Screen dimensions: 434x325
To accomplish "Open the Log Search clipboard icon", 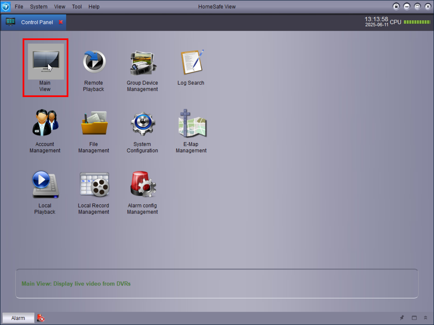I will 191,63.
